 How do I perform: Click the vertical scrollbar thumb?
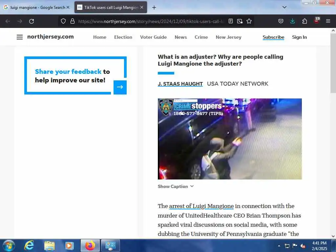point(333,63)
